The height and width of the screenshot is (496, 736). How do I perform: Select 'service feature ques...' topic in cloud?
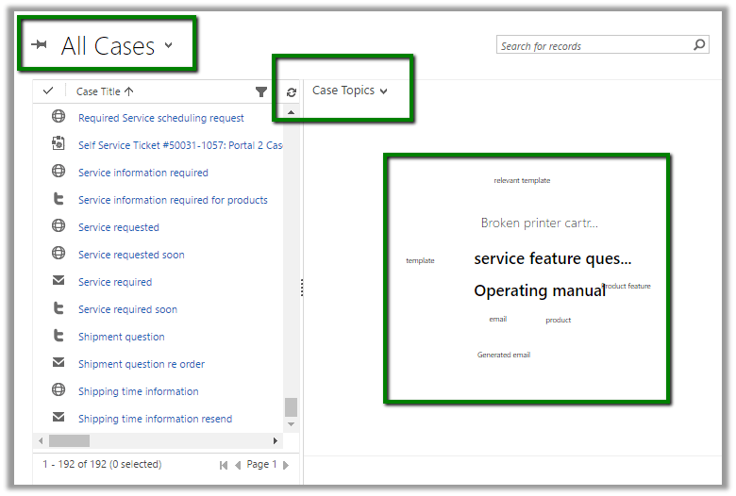click(x=552, y=258)
